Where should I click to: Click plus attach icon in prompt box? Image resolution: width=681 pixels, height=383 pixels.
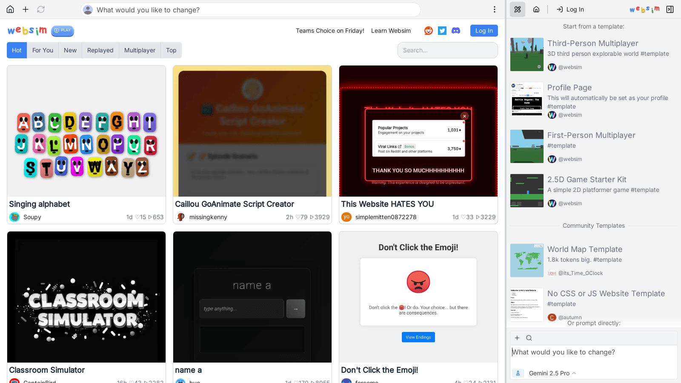[x=517, y=338]
